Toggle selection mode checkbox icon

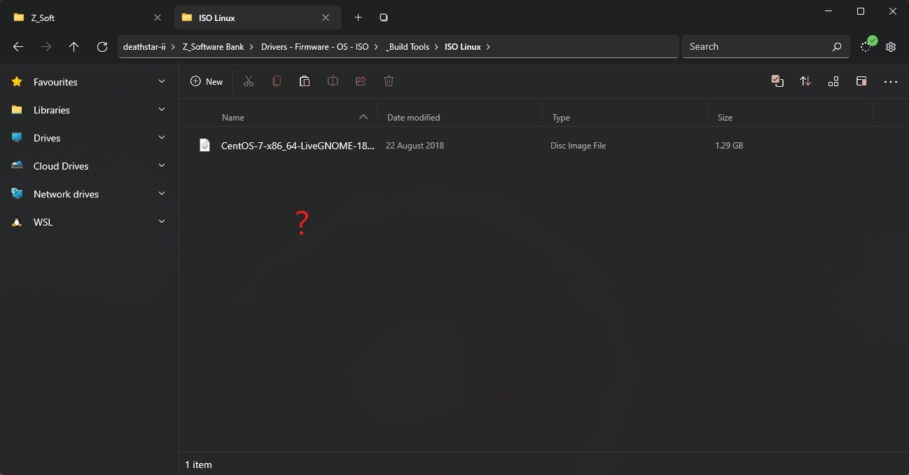[x=777, y=81]
